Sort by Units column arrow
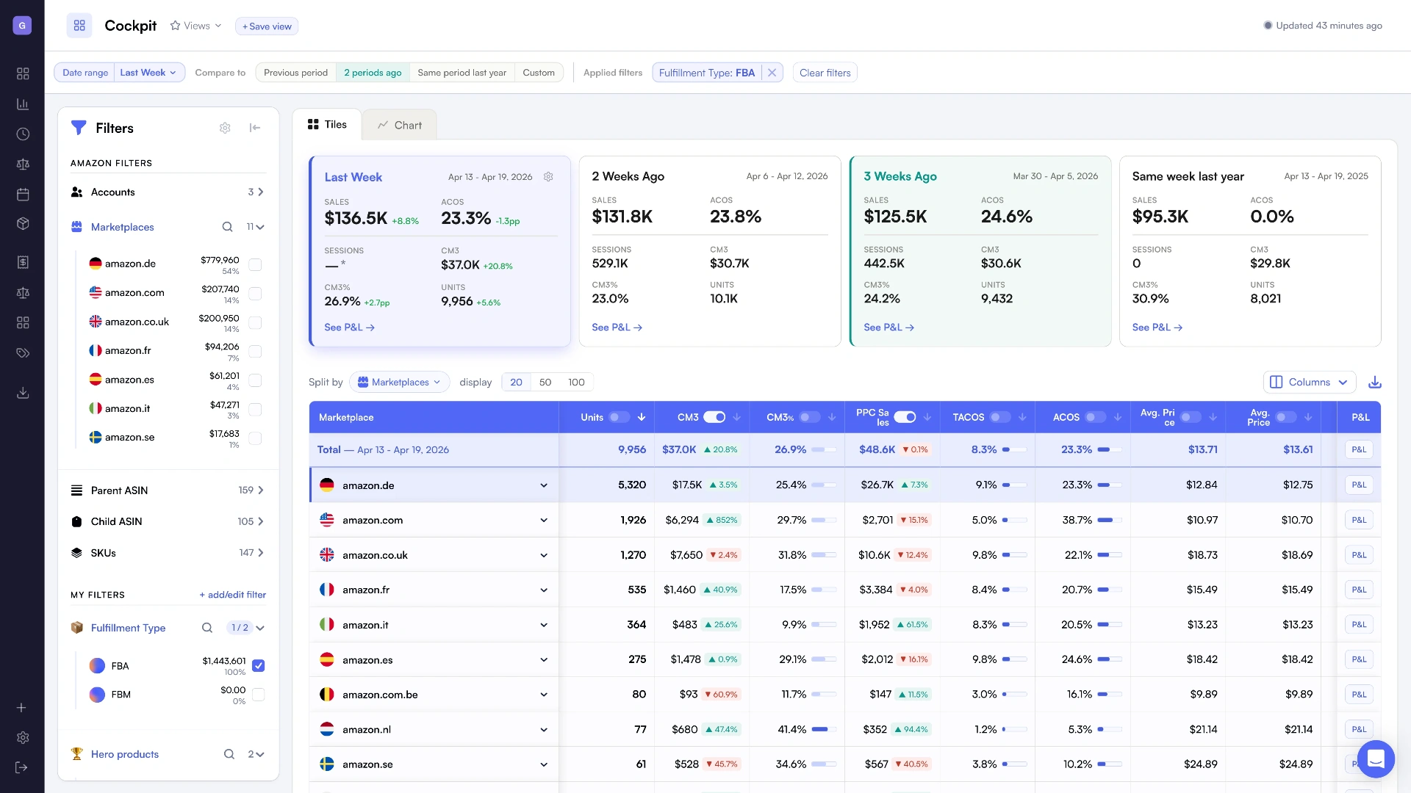Screen dimensions: 1411x793 [x=642, y=417]
